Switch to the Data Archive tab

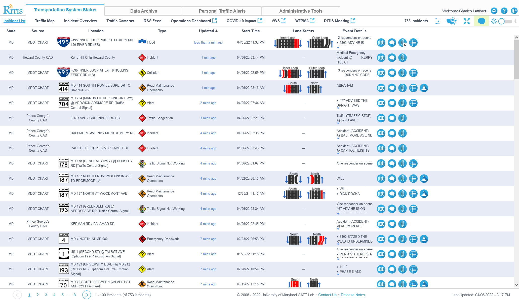143,11
